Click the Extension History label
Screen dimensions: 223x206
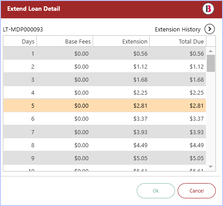178,30
